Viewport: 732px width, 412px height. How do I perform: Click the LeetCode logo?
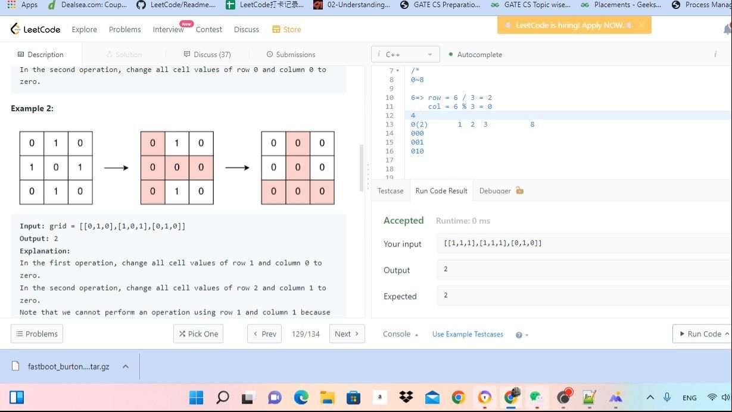pyautogui.click(x=36, y=29)
